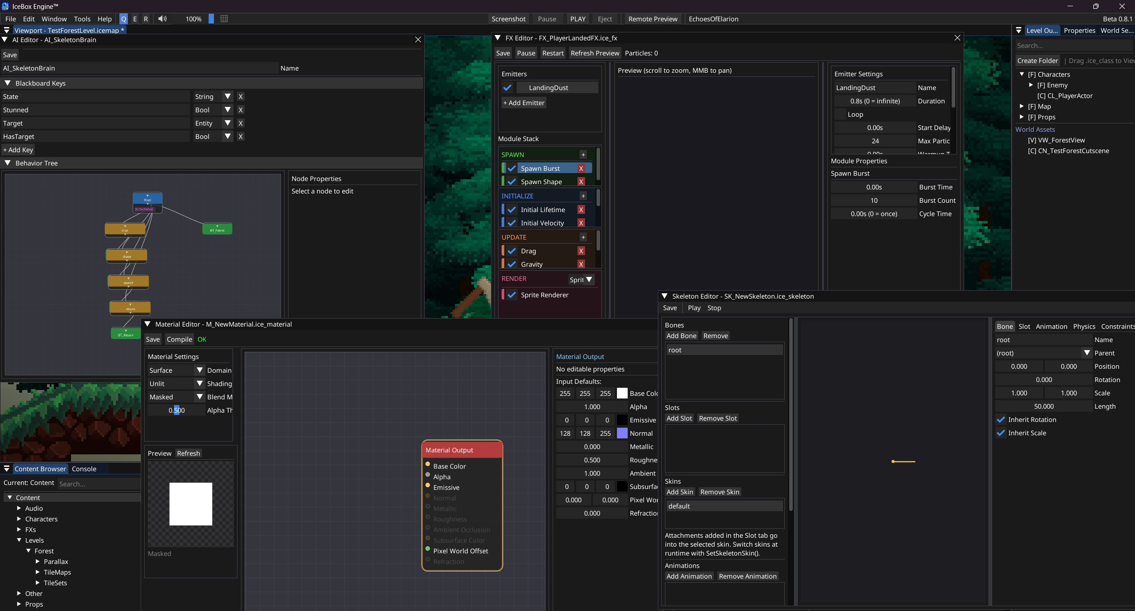This screenshot has width=1135, height=611.
Task: Delete the State blackboard key
Action: (241, 97)
